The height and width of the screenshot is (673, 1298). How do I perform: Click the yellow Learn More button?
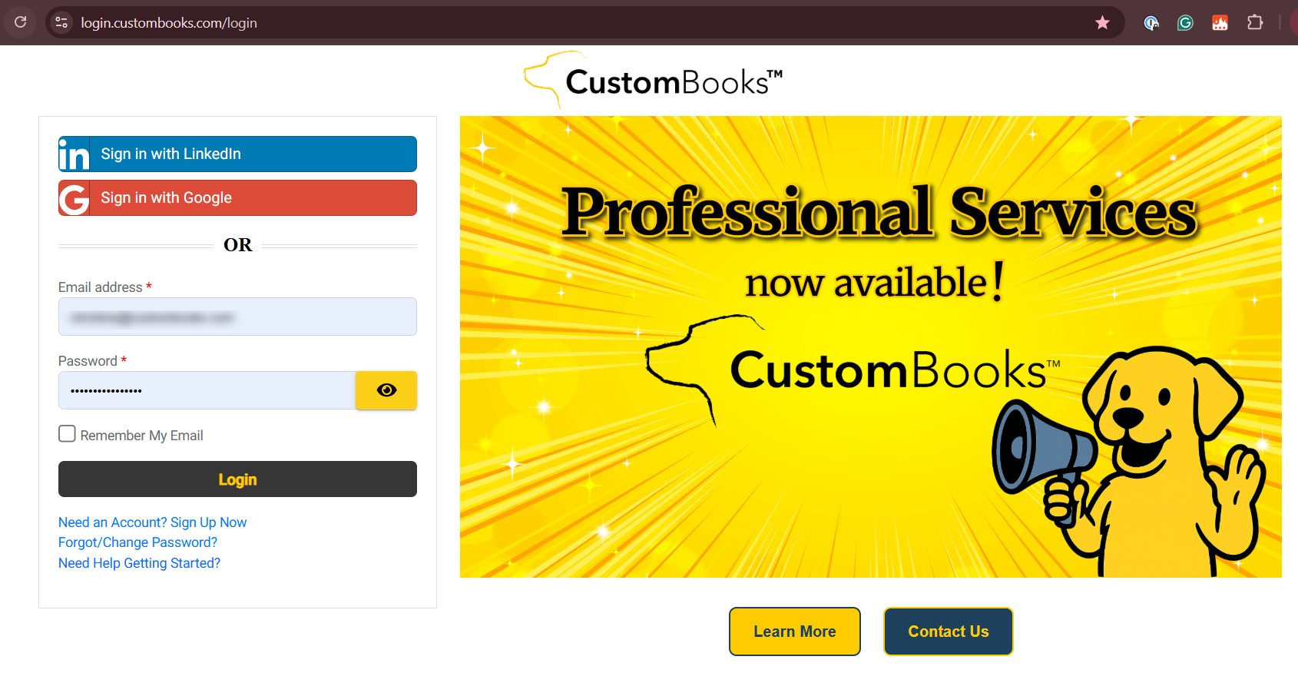pyautogui.click(x=794, y=632)
